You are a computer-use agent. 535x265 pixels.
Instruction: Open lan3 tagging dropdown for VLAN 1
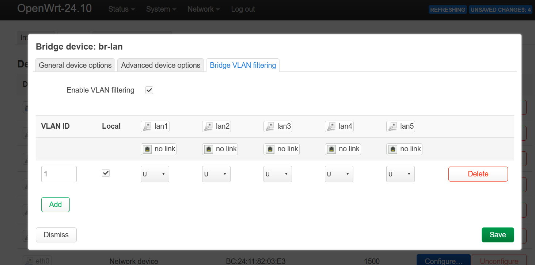(277, 174)
